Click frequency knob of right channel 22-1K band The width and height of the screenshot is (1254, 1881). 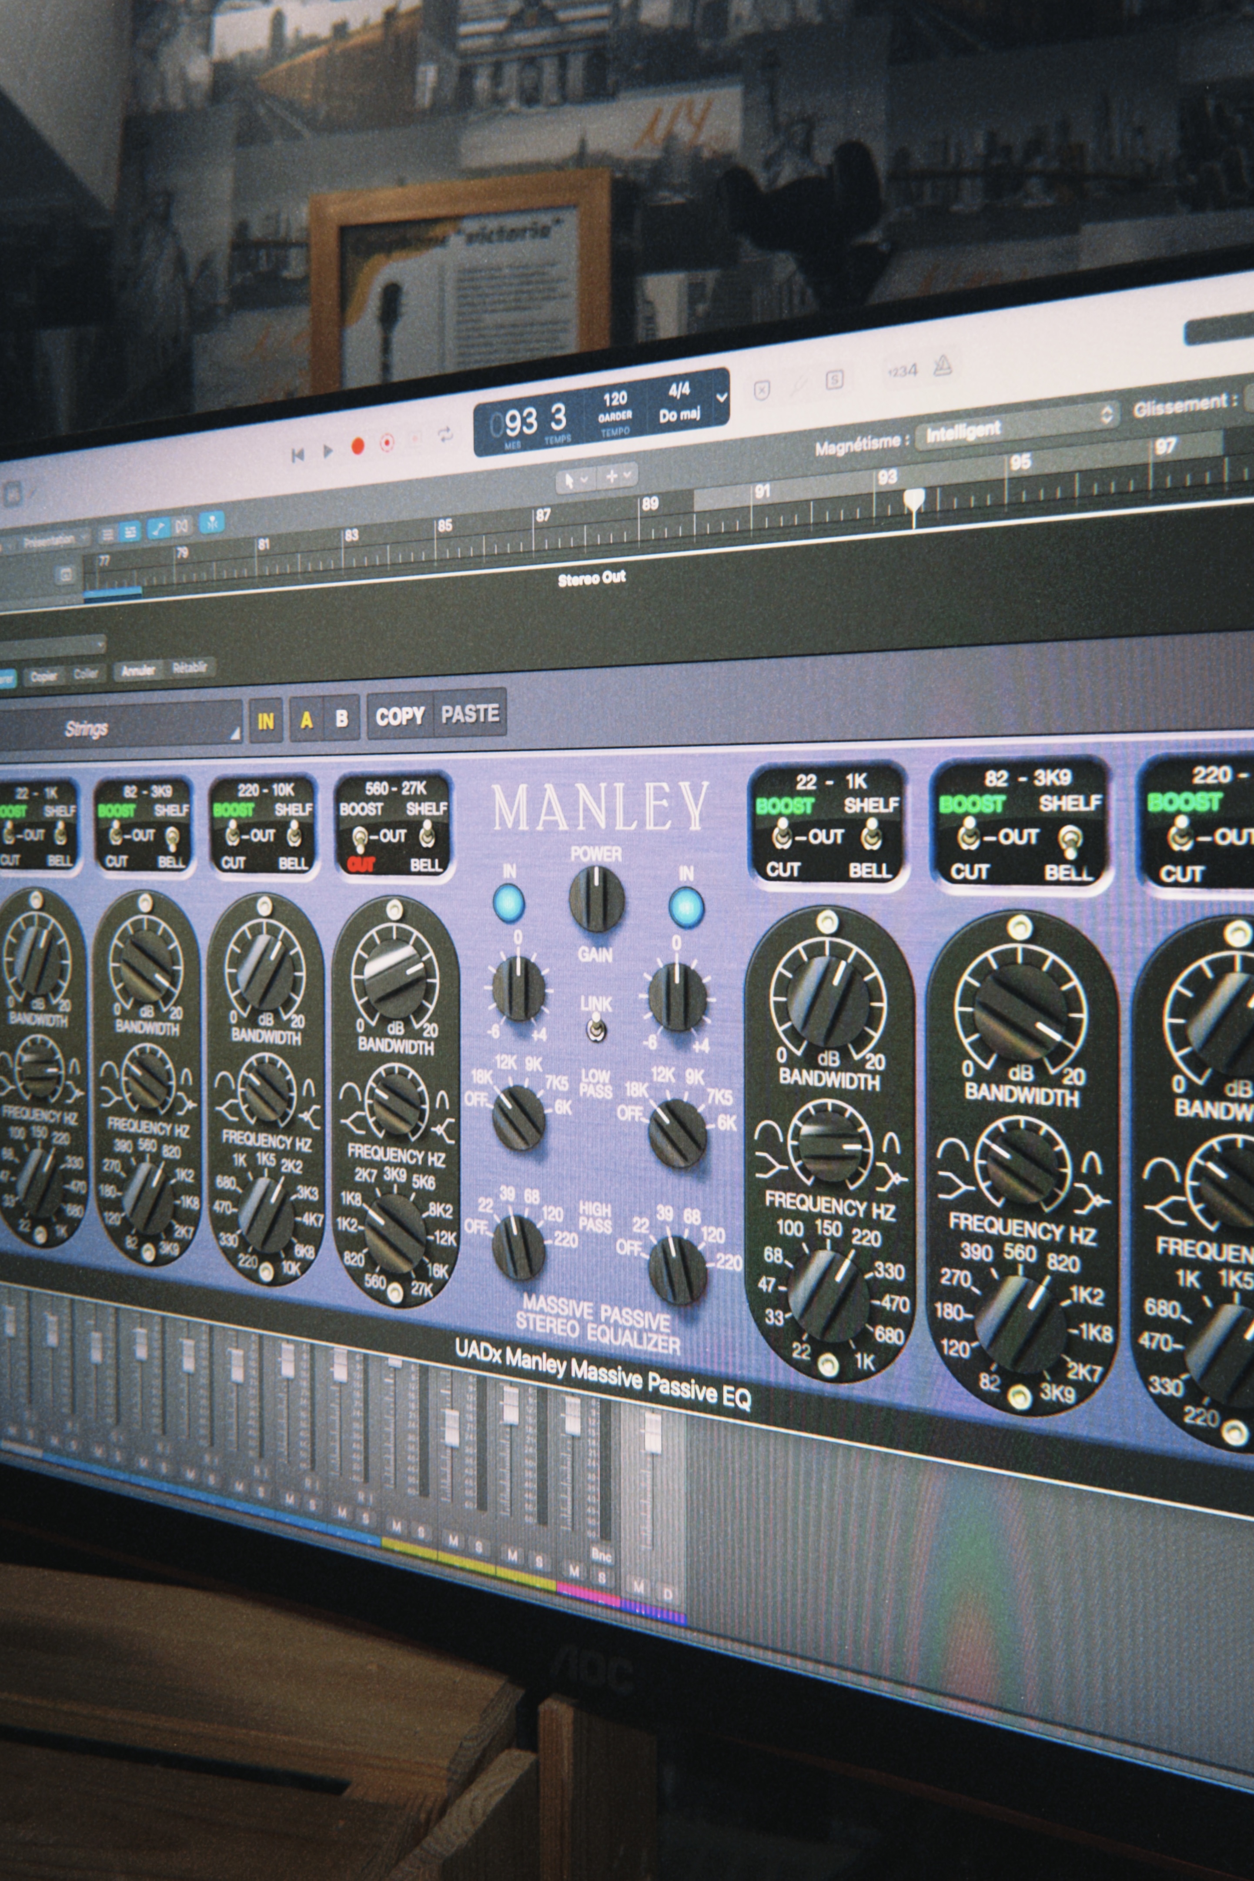point(828,1295)
